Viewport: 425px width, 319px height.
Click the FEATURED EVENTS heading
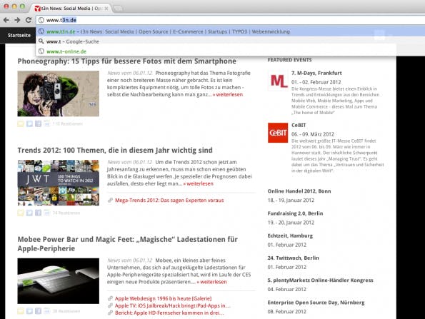(x=289, y=60)
